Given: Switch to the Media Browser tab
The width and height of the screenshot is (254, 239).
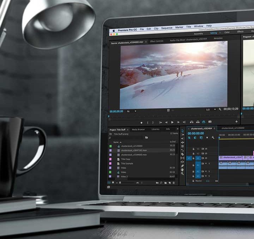Looking at the screenshot, I should click(138, 130).
